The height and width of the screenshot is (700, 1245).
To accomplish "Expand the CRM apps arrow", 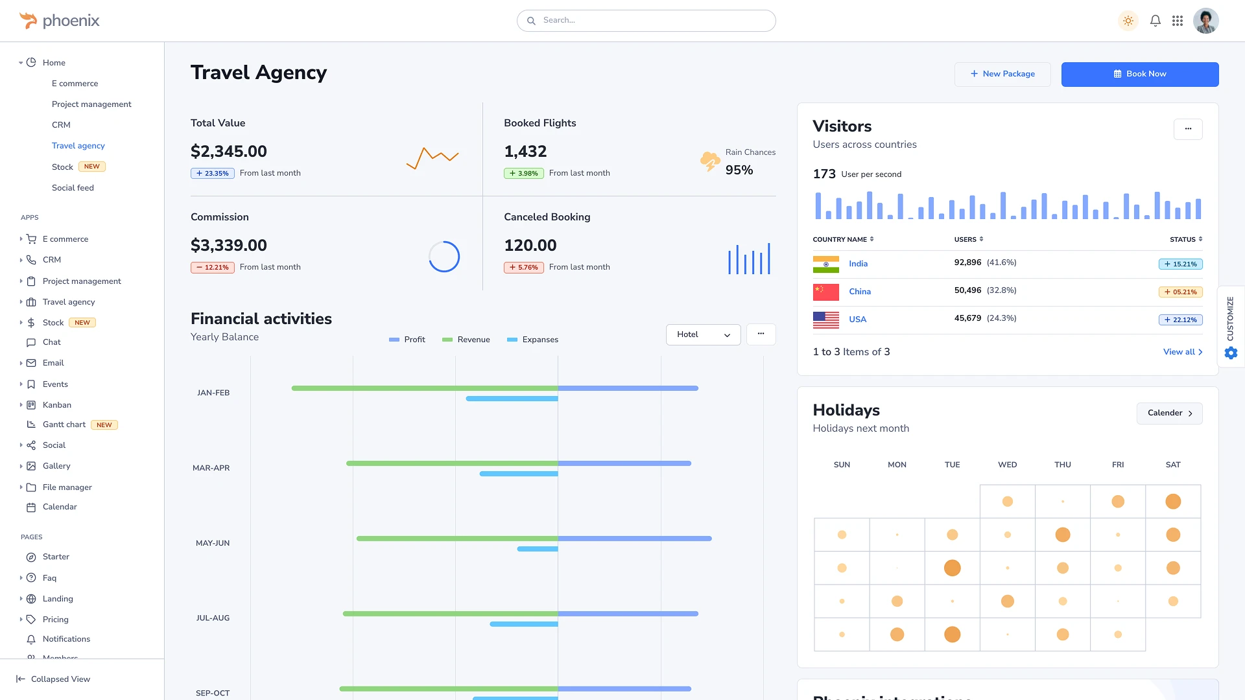I will pos(21,260).
